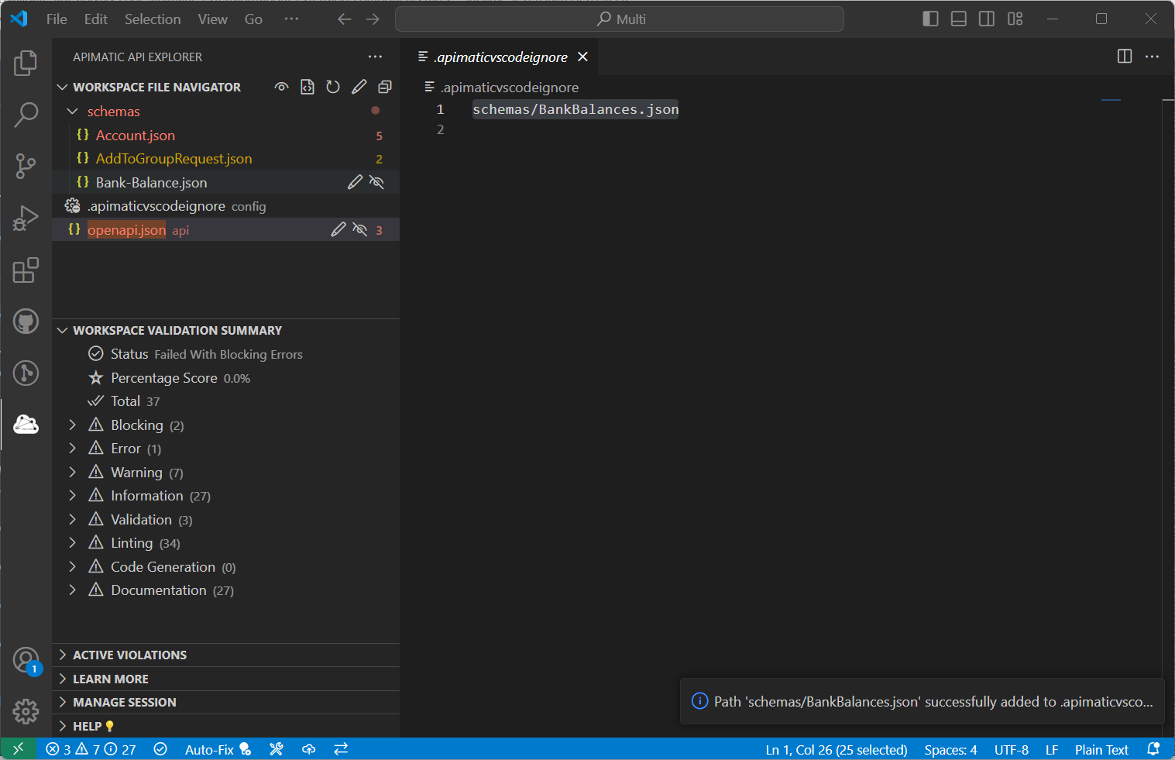The width and height of the screenshot is (1175, 760).
Task: Expand the Information (27) group
Action: pos(72,496)
